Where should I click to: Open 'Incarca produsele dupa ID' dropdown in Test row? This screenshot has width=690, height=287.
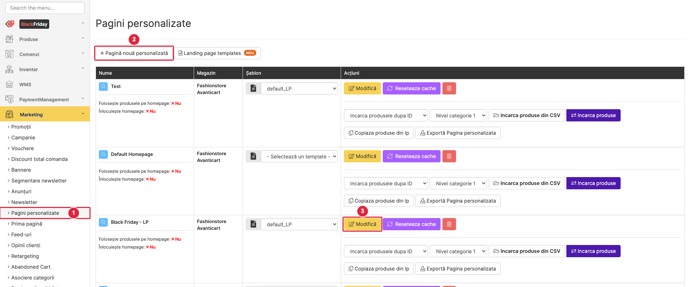386,115
